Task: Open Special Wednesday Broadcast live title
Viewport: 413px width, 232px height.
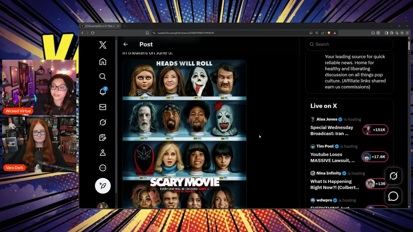Action: click(x=332, y=130)
